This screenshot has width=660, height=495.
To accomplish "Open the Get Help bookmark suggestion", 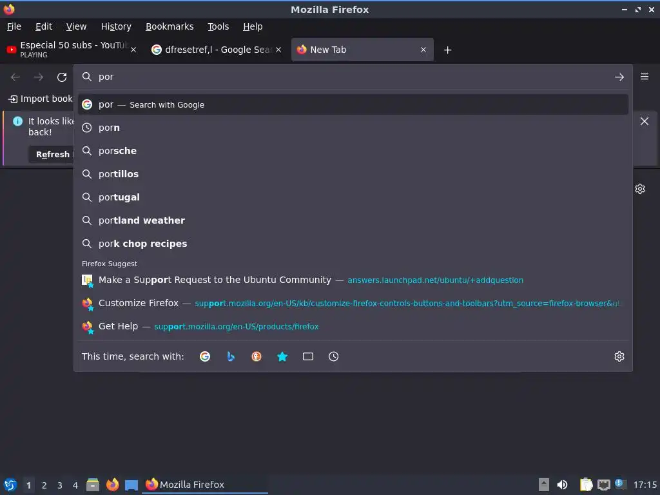I will (x=353, y=326).
